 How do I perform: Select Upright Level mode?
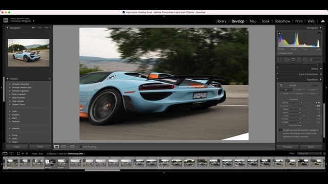coord(286,94)
